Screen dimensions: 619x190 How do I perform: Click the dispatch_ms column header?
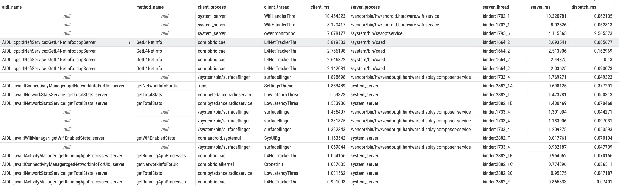pos(584,7)
